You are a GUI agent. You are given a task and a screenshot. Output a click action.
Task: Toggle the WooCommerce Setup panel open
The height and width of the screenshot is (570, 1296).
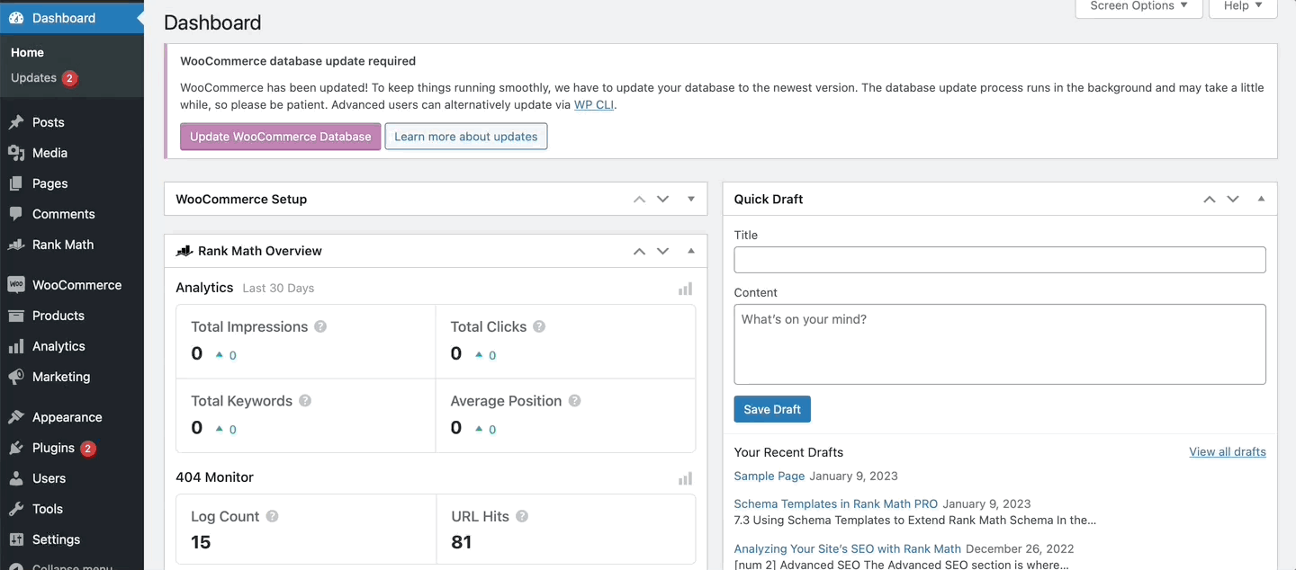pyautogui.click(x=691, y=199)
